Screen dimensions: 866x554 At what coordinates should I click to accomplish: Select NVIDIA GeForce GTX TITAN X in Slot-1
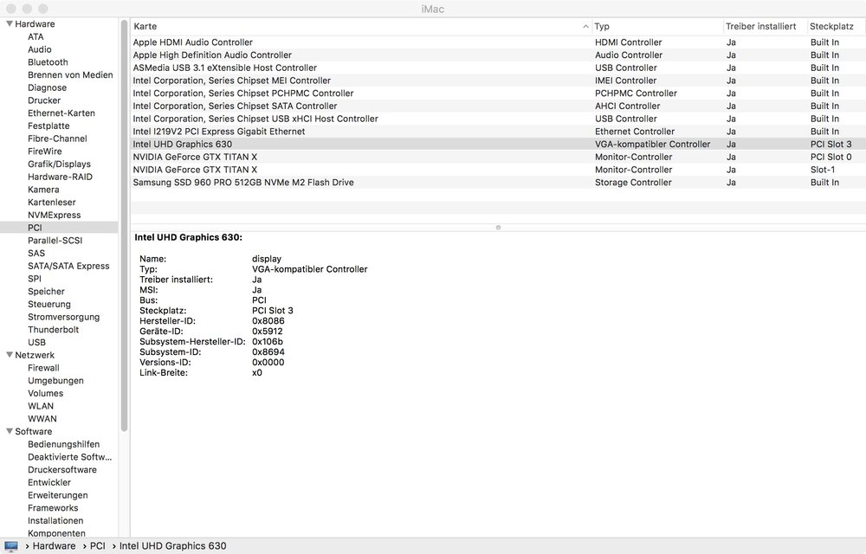[195, 170]
